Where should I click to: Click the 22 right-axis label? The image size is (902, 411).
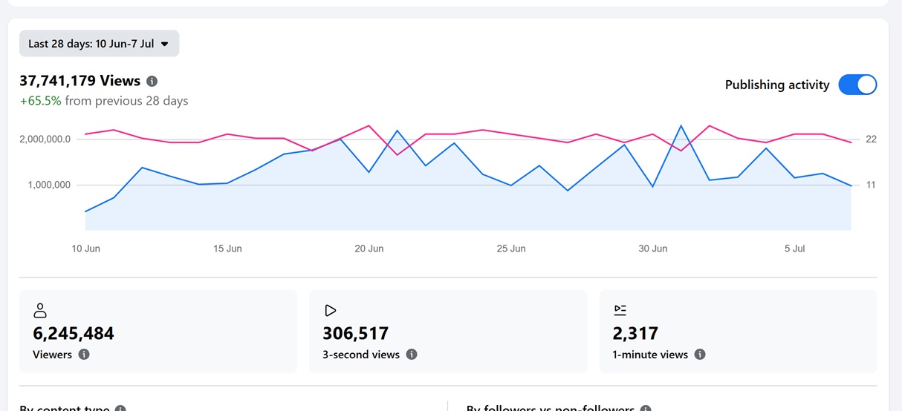coord(871,139)
